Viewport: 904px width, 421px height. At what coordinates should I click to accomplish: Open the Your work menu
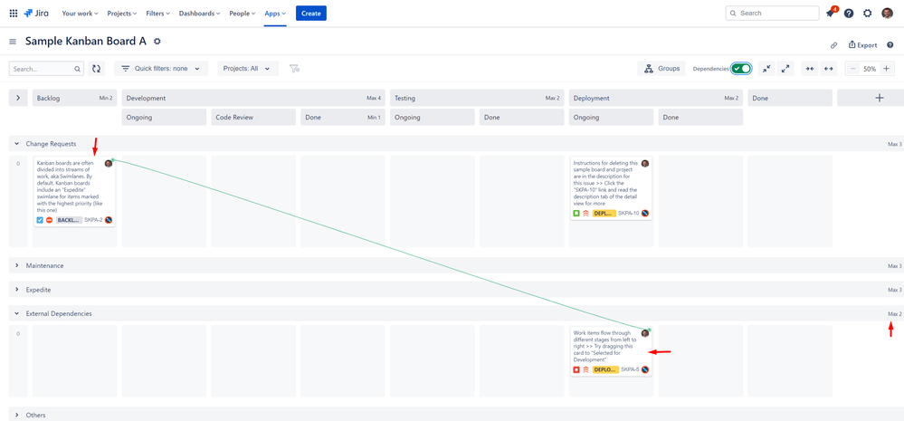[81, 14]
